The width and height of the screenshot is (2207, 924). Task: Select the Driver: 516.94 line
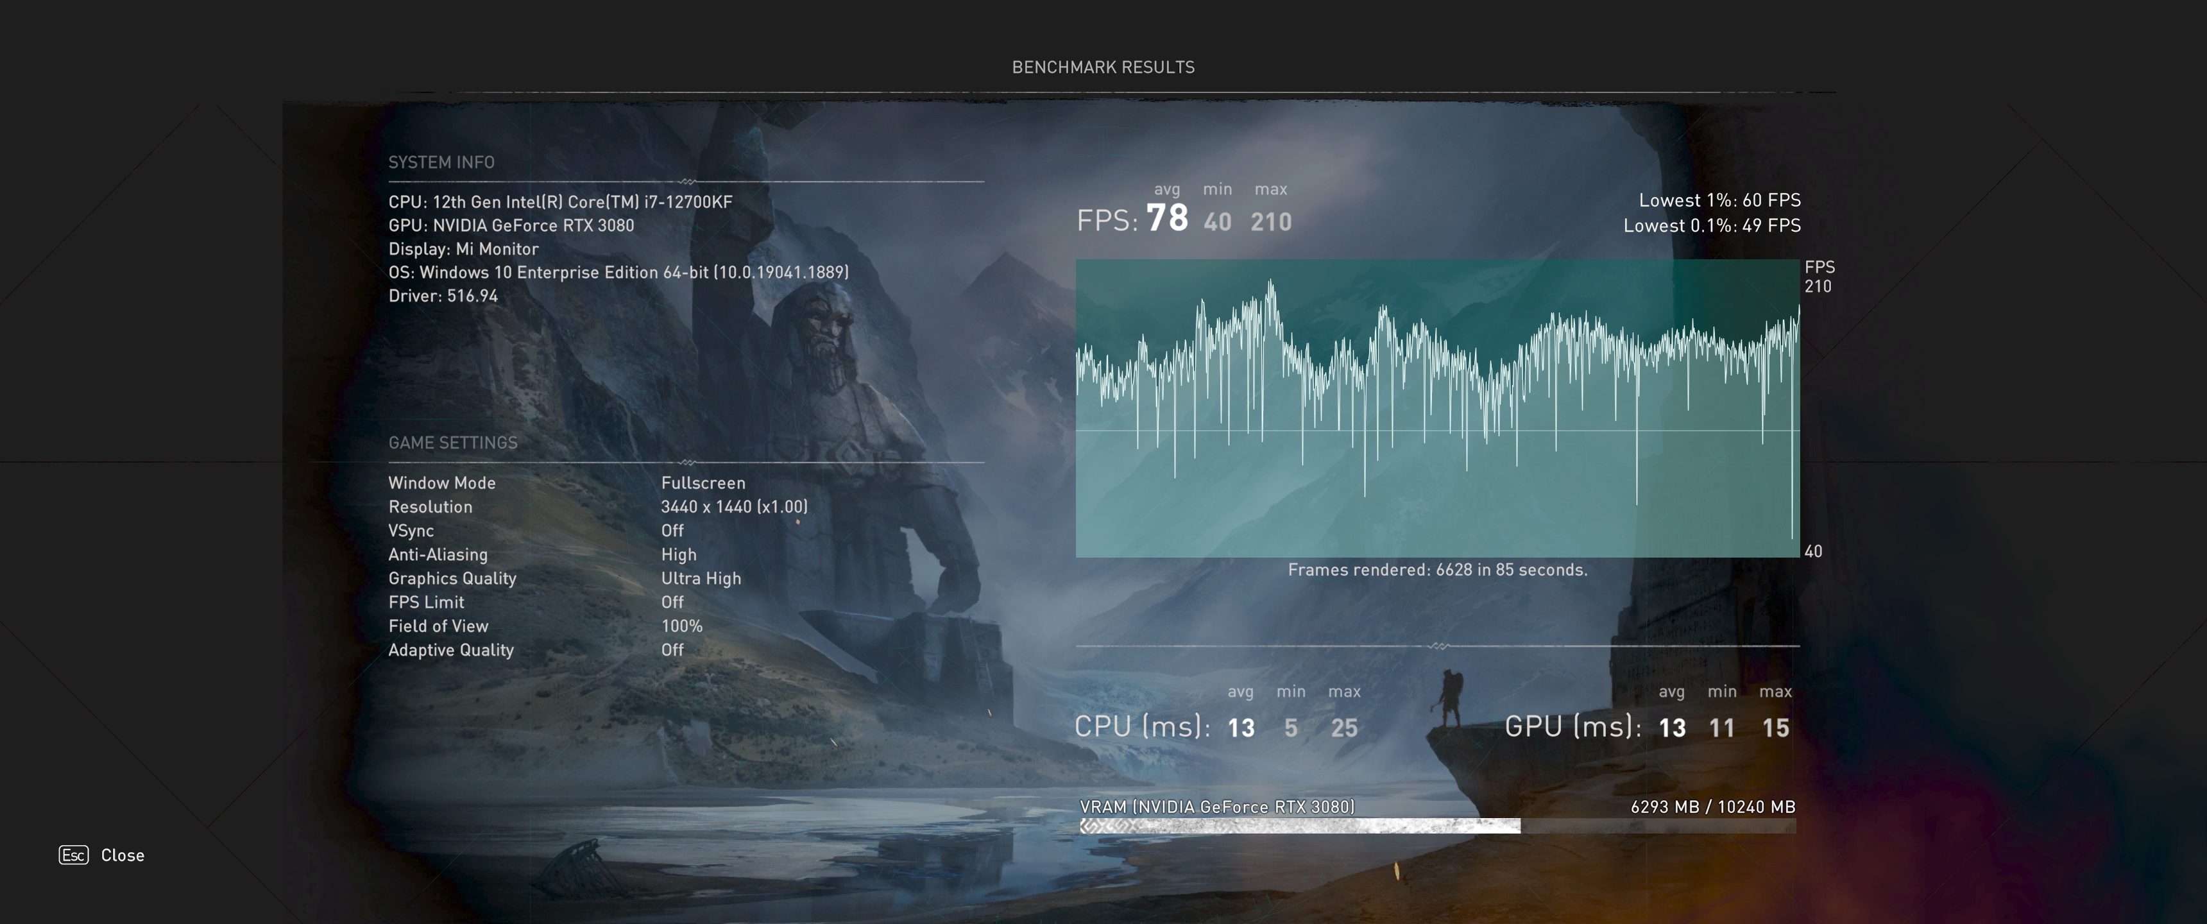click(443, 296)
